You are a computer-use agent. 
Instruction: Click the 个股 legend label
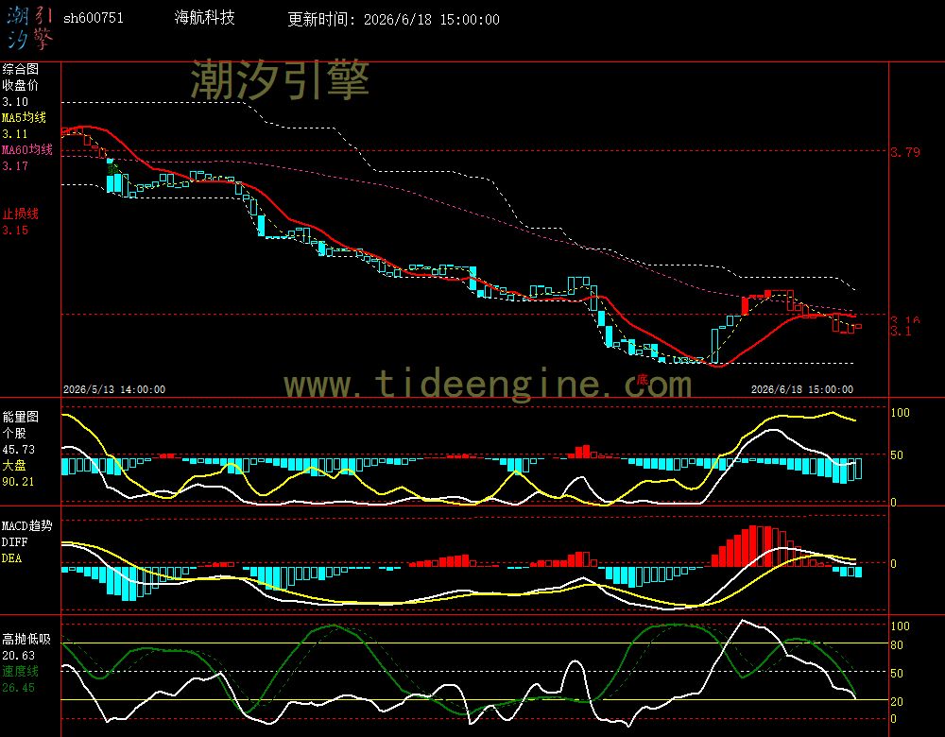14,433
